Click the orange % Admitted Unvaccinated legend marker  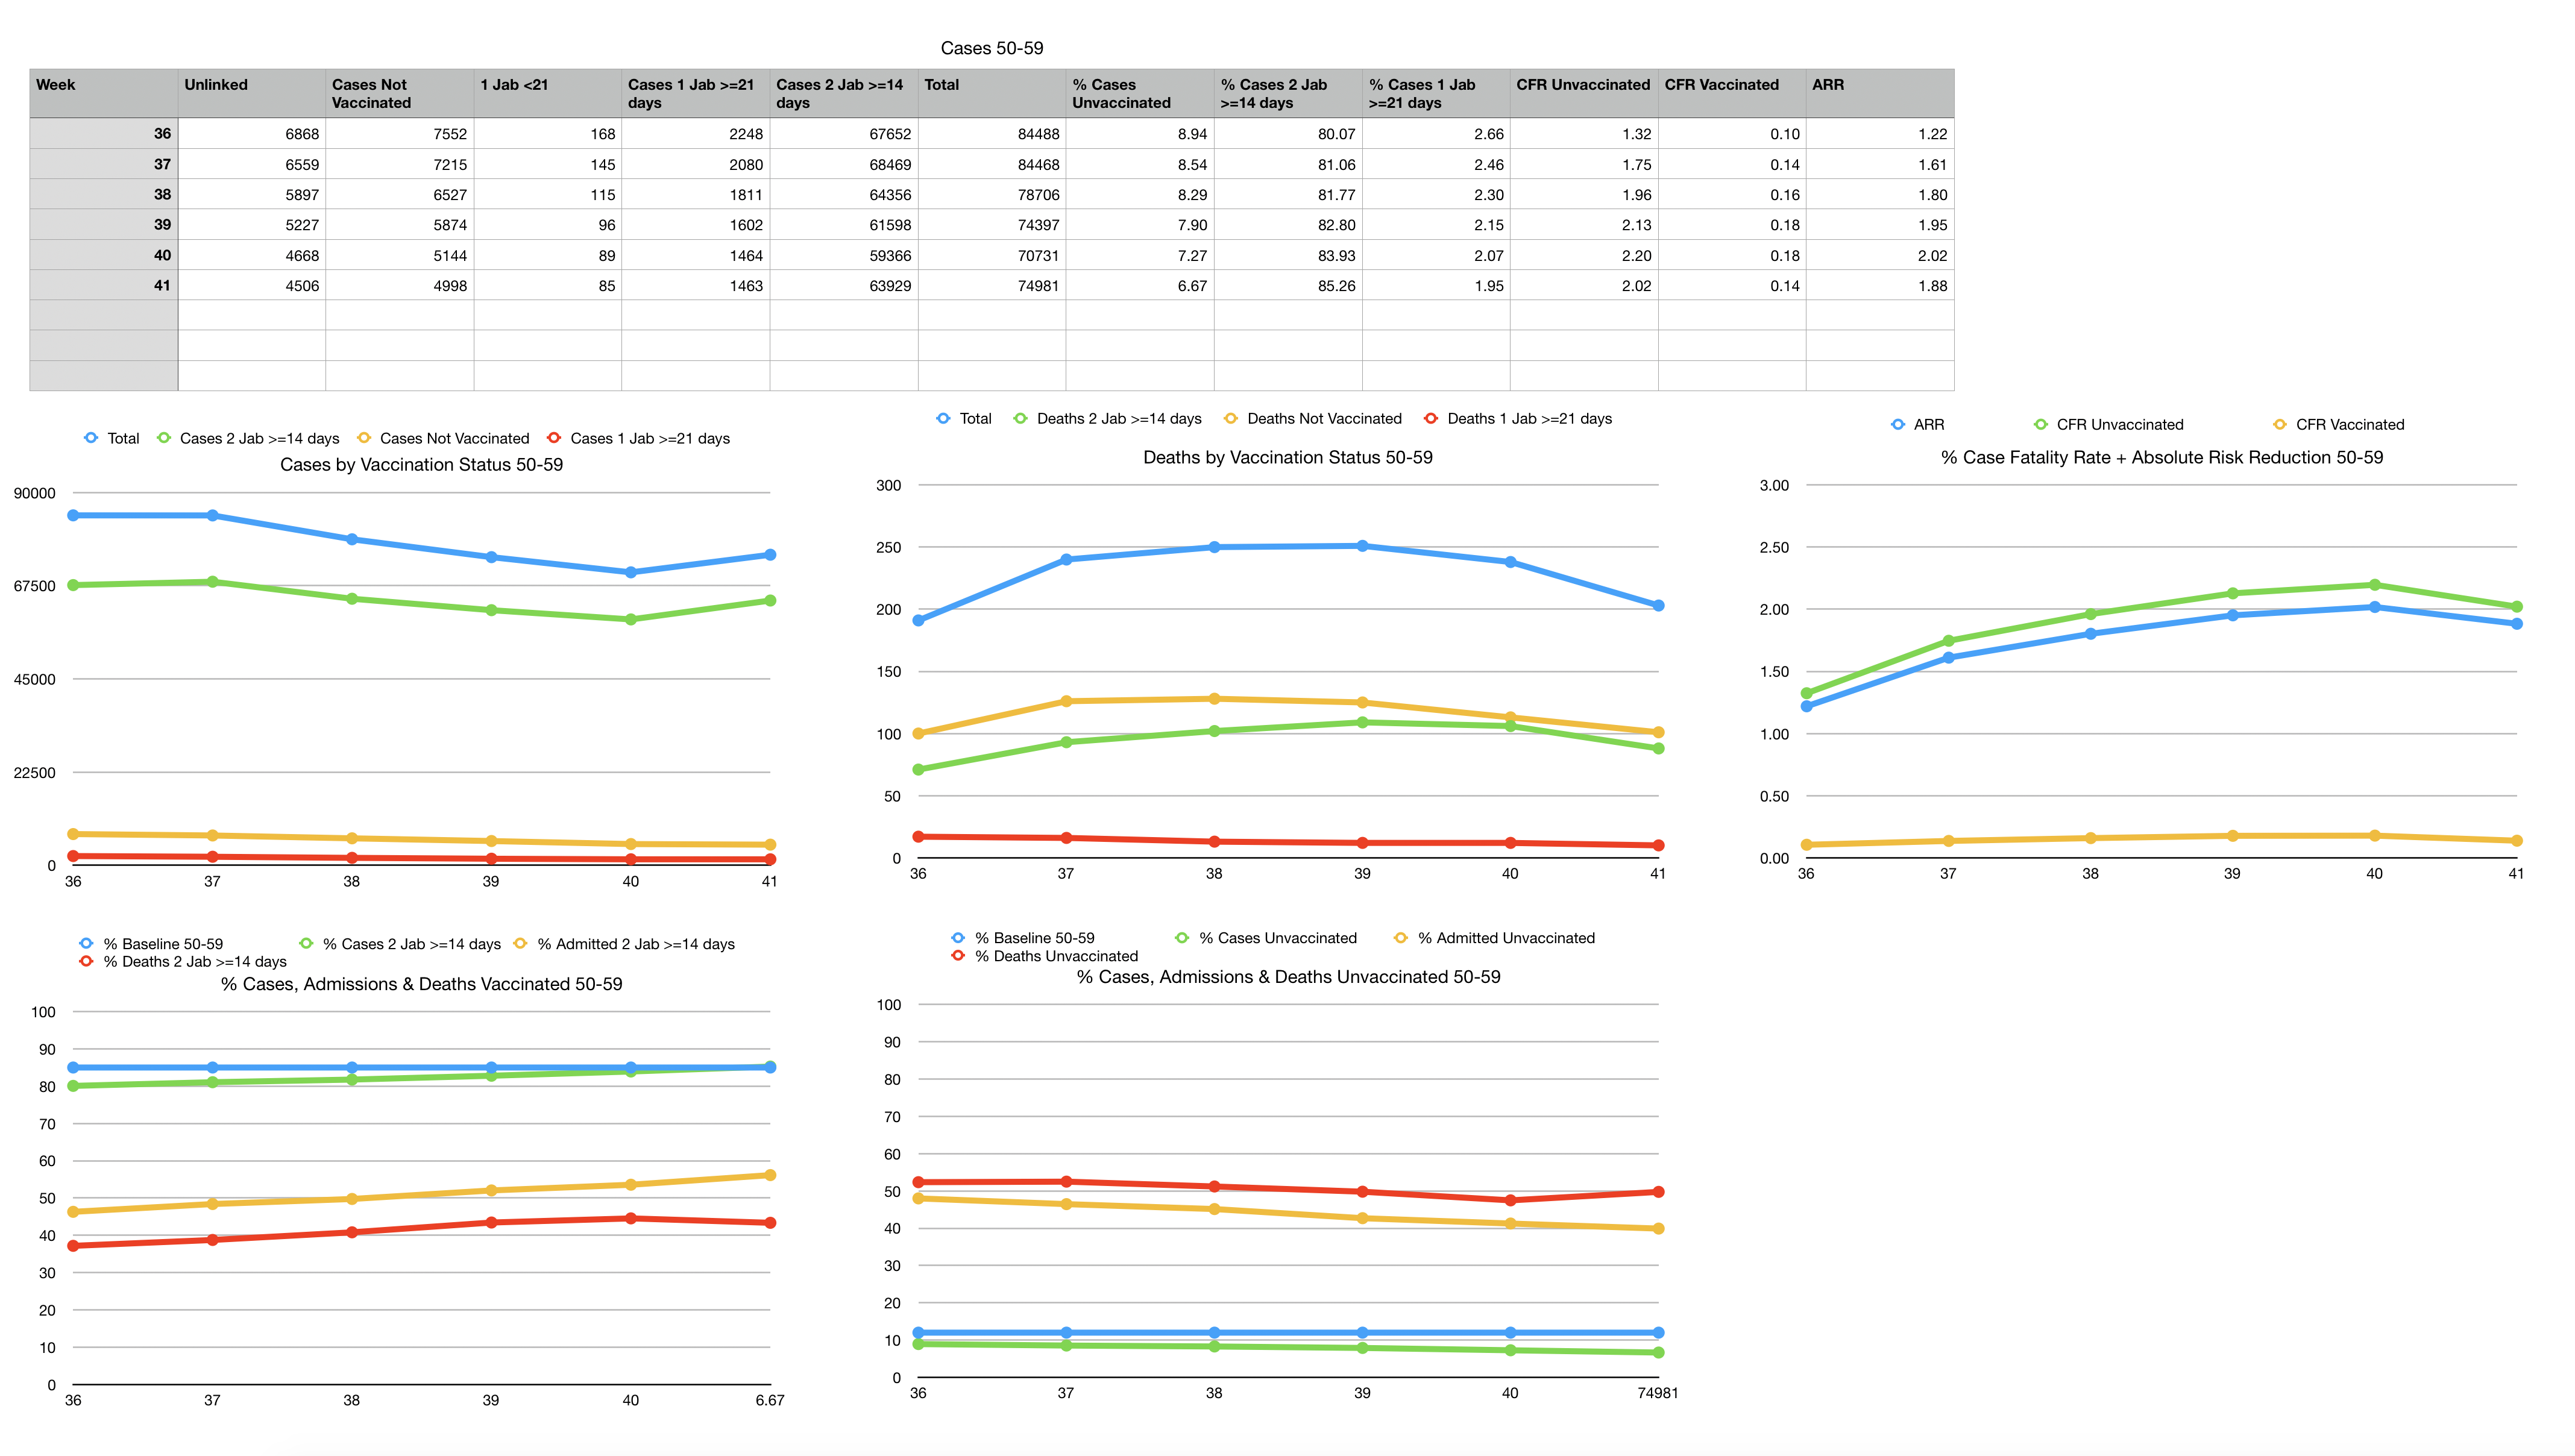click(1400, 938)
